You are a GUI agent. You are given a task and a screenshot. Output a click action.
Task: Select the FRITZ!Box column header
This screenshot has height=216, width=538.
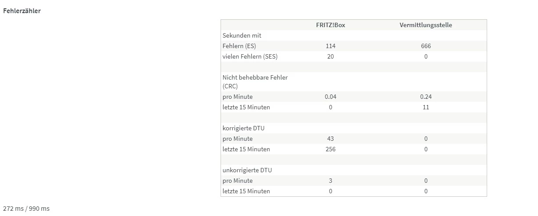tap(331, 25)
